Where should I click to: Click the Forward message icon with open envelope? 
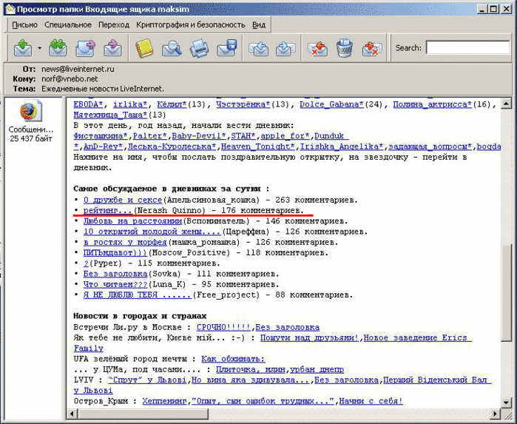tap(85, 48)
